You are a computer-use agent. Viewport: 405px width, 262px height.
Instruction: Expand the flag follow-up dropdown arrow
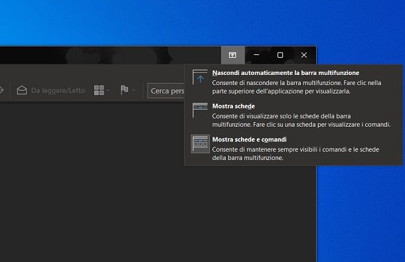(x=133, y=90)
